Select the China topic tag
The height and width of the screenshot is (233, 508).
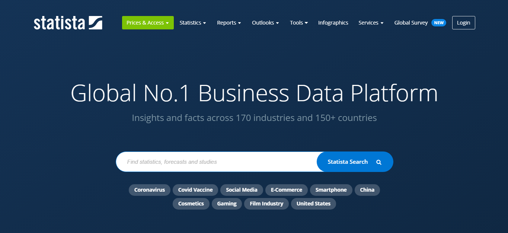coord(367,190)
